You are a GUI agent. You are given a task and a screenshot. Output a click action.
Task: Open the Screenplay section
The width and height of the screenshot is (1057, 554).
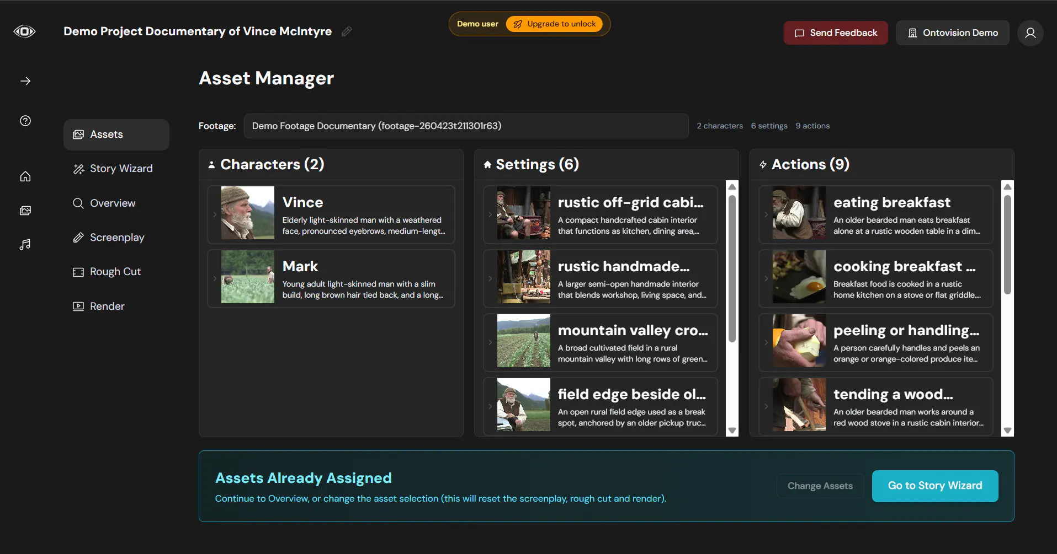point(116,238)
